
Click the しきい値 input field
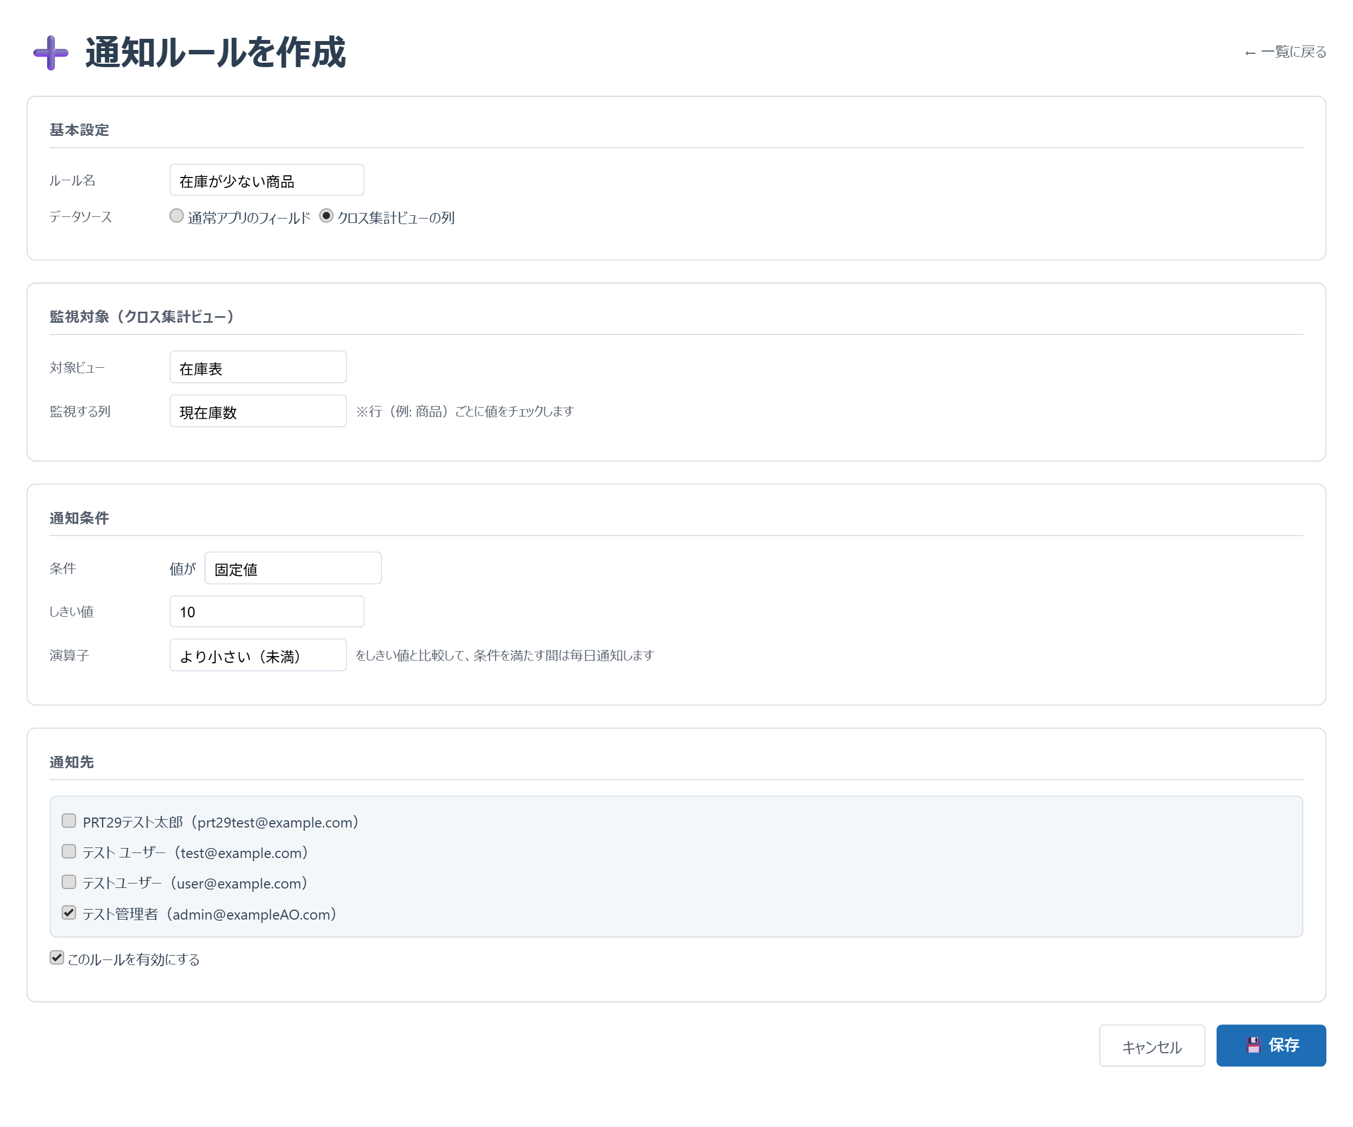point(267,612)
